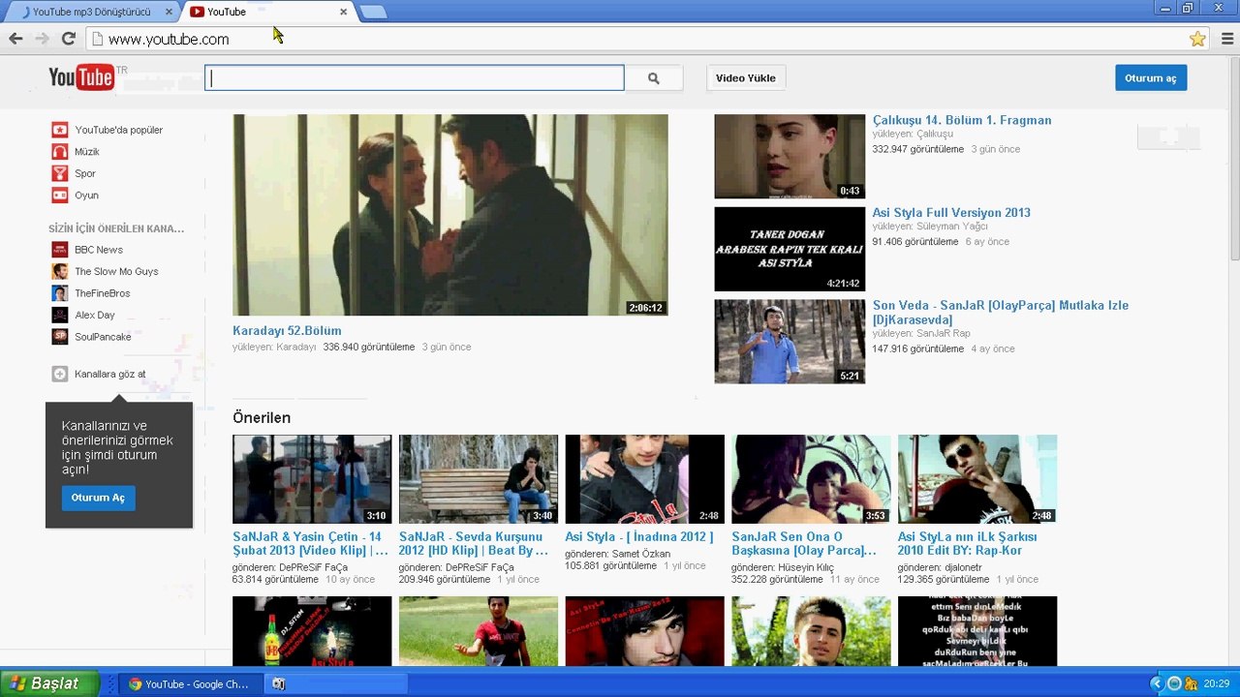The image size is (1240, 697).
Task: Play the Taner Dogan Asi Styla thumbnail
Action: pyautogui.click(x=790, y=249)
